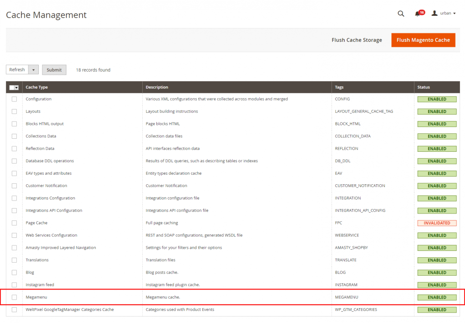The image size is (465, 323).
Task: Check the Configuration cache checkbox
Action: 14,99
